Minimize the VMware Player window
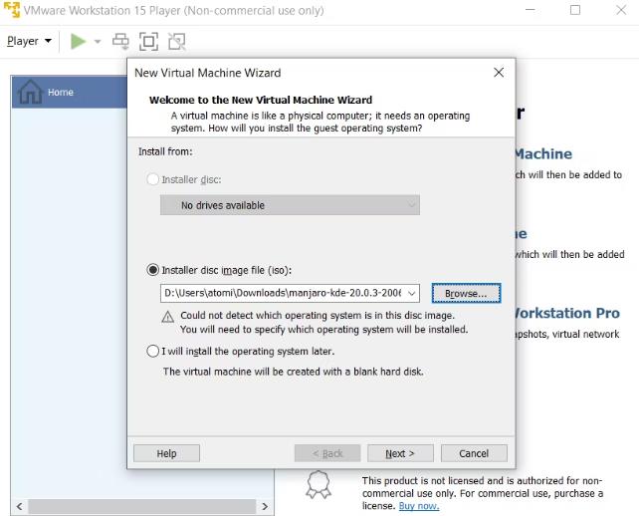This screenshot has width=639, height=516. coord(531,10)
